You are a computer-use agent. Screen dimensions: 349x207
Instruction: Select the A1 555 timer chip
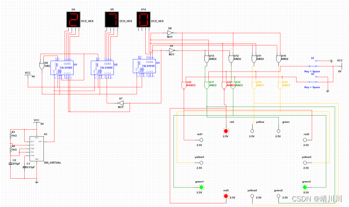coord(36,149)
